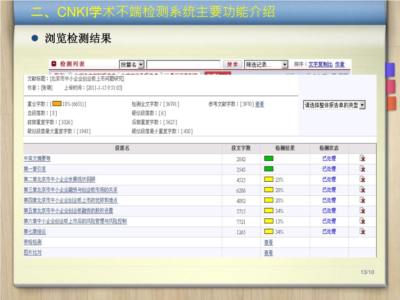
Task: Click the word count 4525
Action: click(x=241, y=180)
